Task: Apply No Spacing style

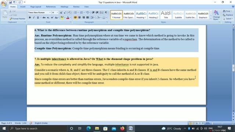Action: (x=129, y=15)
